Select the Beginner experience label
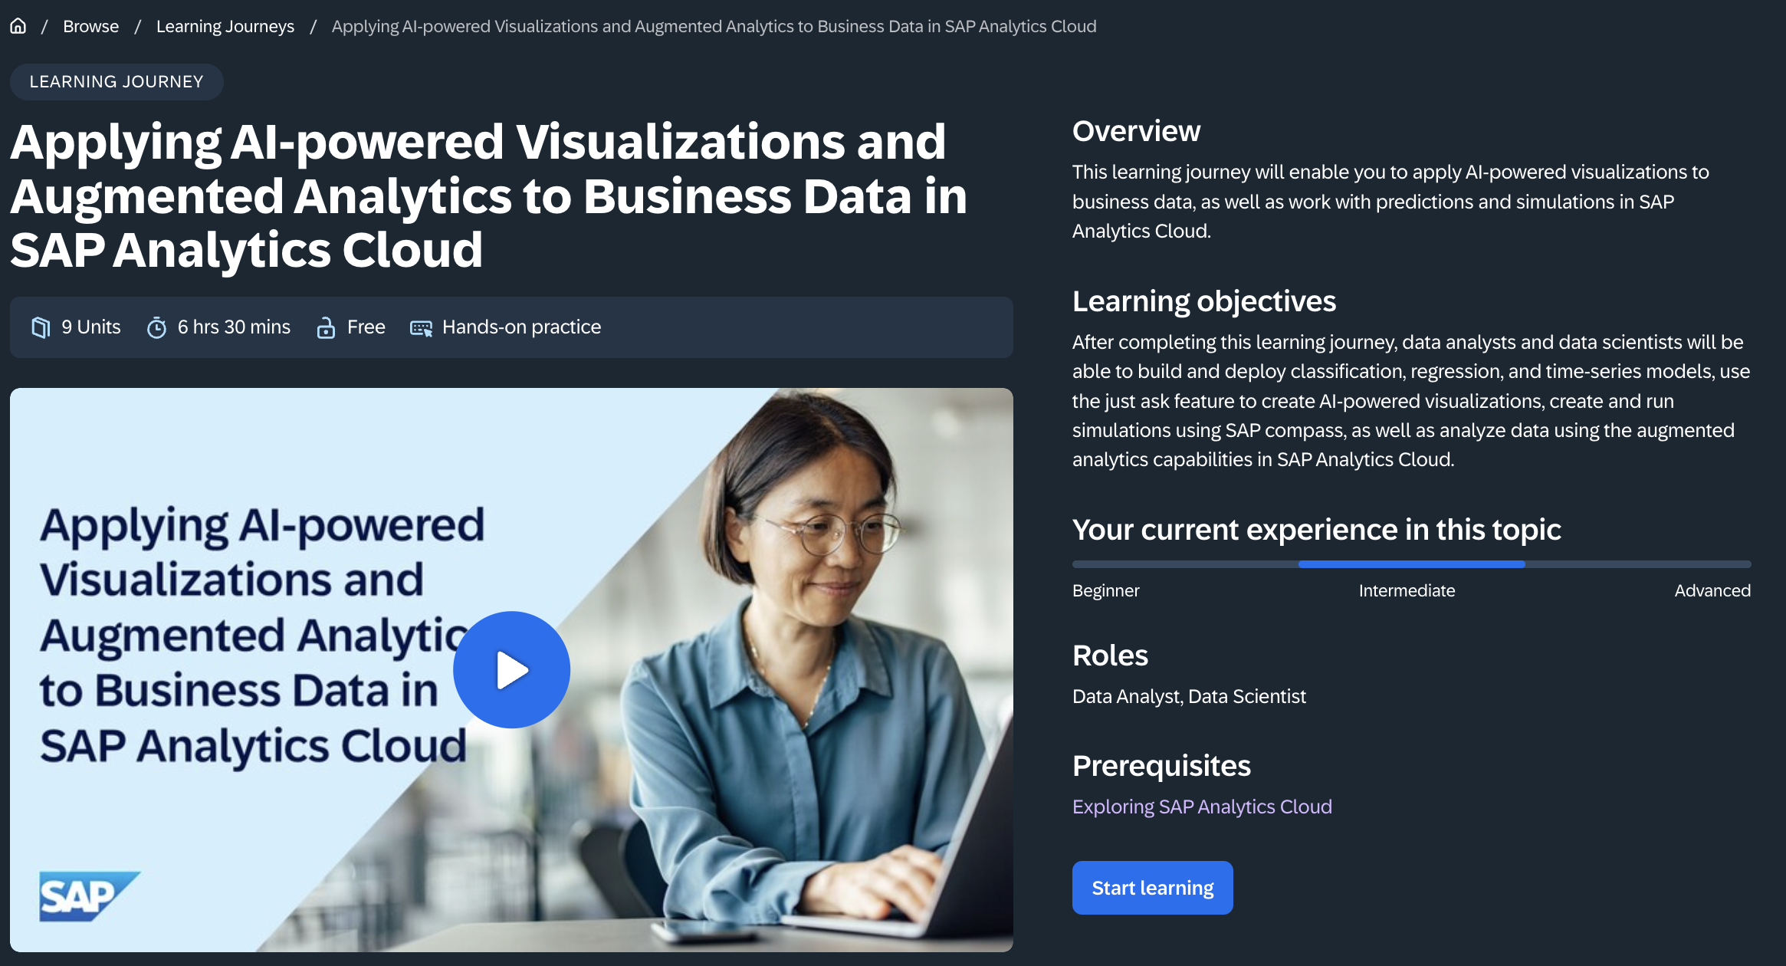Image resolution: width=1786 pixels, height=966 pixels. pyautogui.click(x=1105, y=590)
